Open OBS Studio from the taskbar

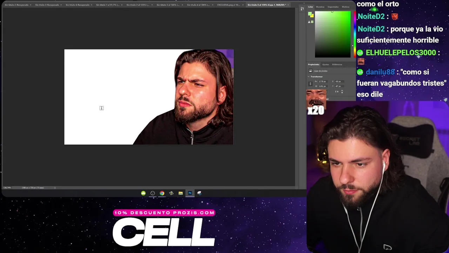pyautogui.click(x=153, y=193)
